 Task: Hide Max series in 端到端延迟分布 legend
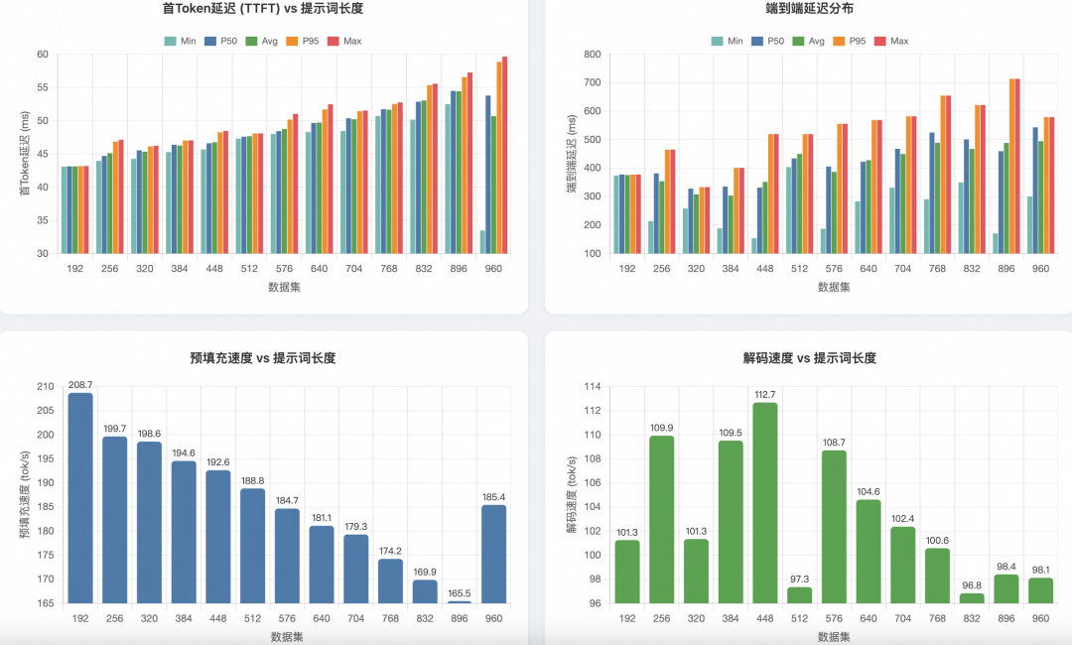tap(891, 41)
